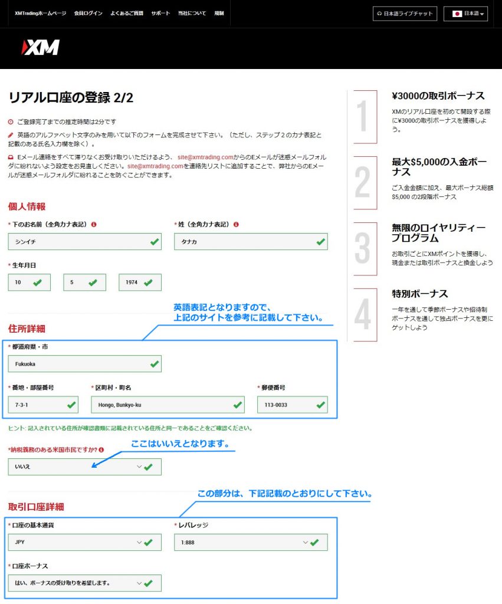Open 当社について in the top navigation
Image resolution: width=502 pixels, height=604 pixels.
click(192, 13)
